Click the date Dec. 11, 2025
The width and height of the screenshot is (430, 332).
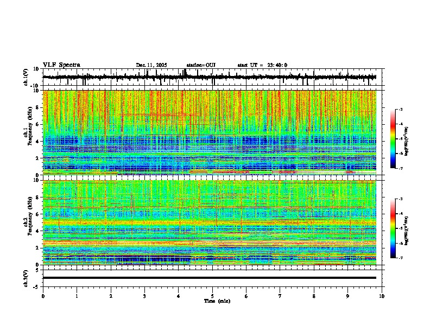point(151,65)
